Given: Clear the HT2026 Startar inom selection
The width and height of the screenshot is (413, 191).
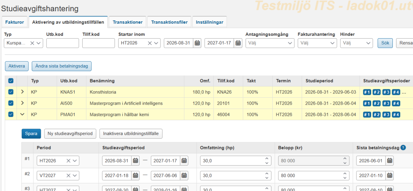Looking at the screenshot, I should tap(150, 43).
